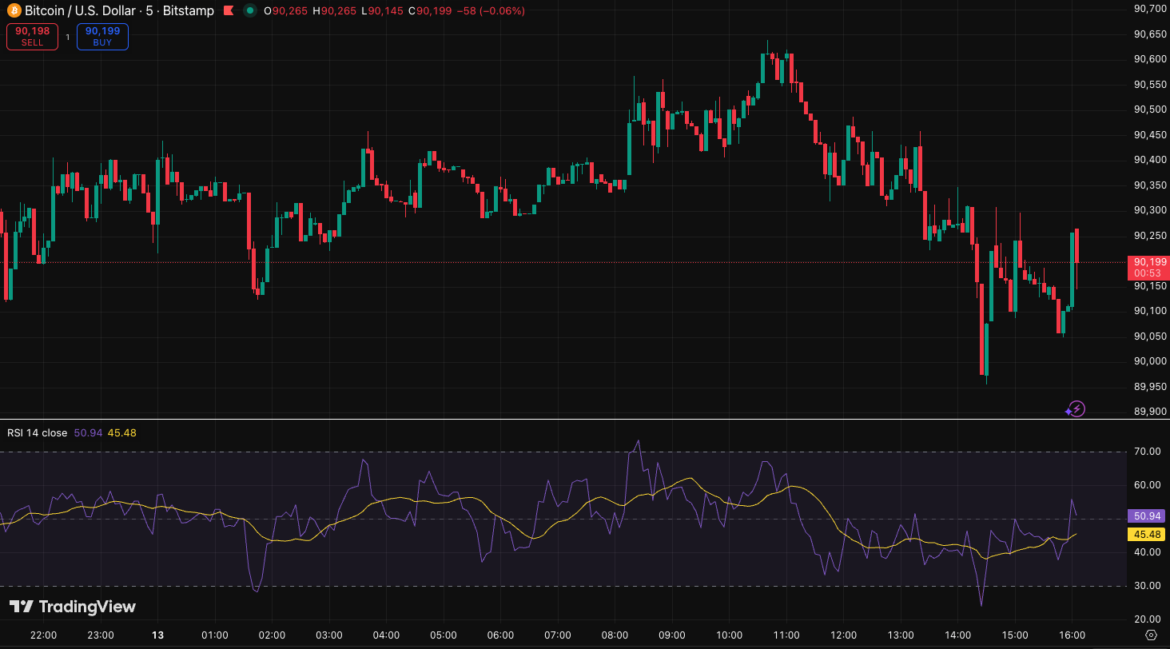
Task: Click the purple lightning bolt icon
Action: tap(1076, 409)
